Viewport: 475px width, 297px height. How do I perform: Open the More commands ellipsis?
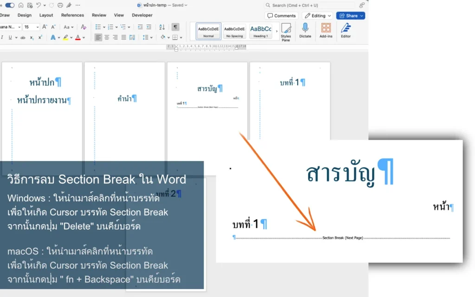78,5
